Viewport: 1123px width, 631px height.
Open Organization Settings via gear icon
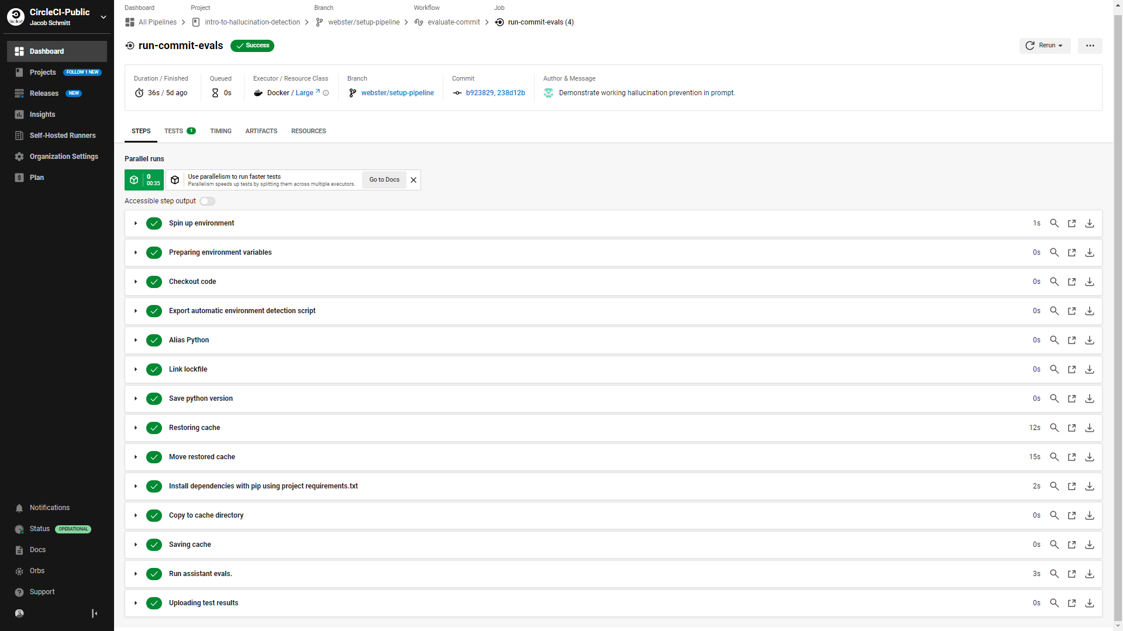19,157
